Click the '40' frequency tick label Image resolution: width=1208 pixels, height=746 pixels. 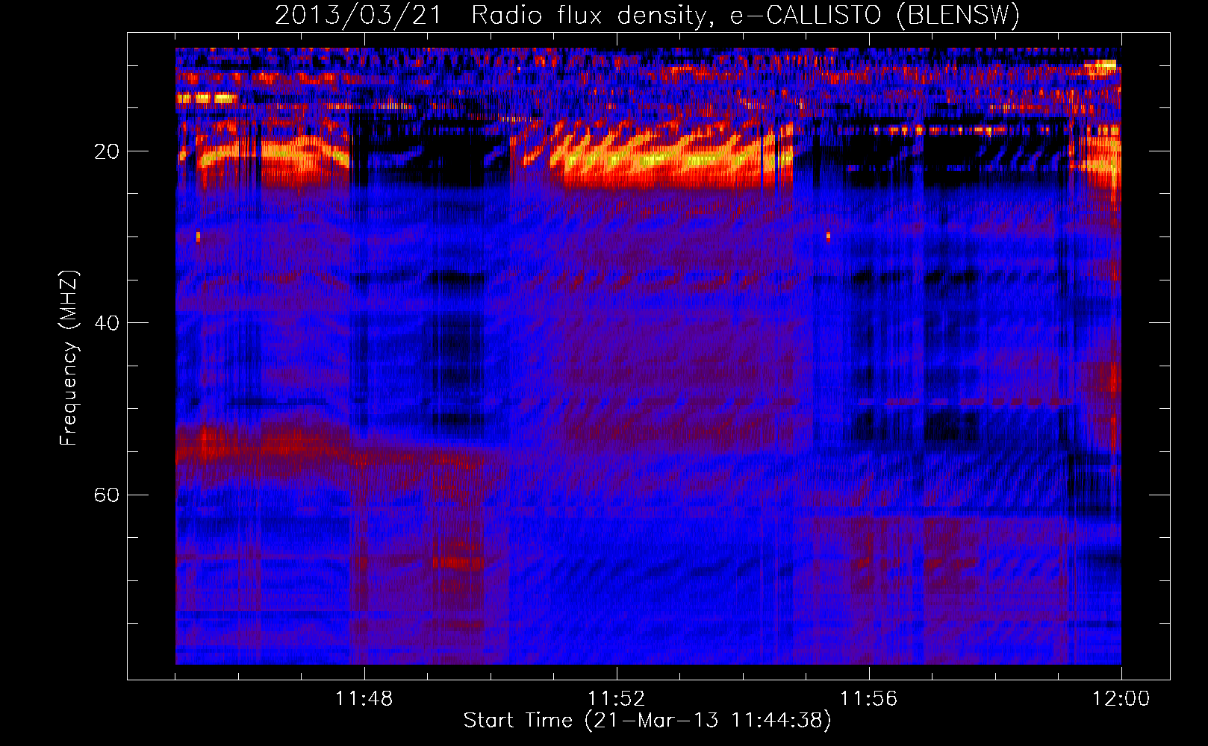coord(107,323)
